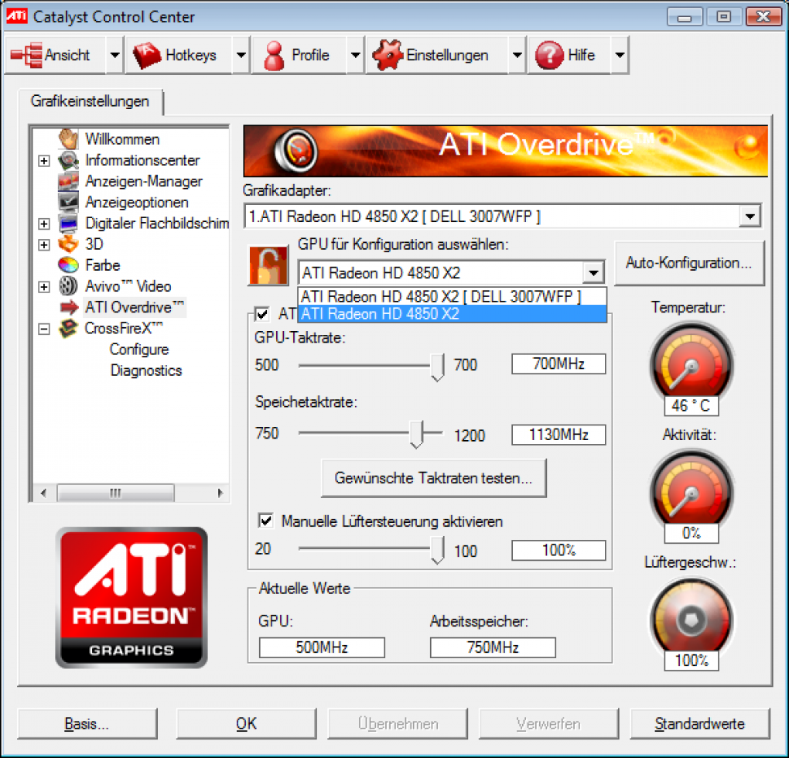789x758 pixels.
Task: Click the fan speed slider thumb
Action: point(437,550)
